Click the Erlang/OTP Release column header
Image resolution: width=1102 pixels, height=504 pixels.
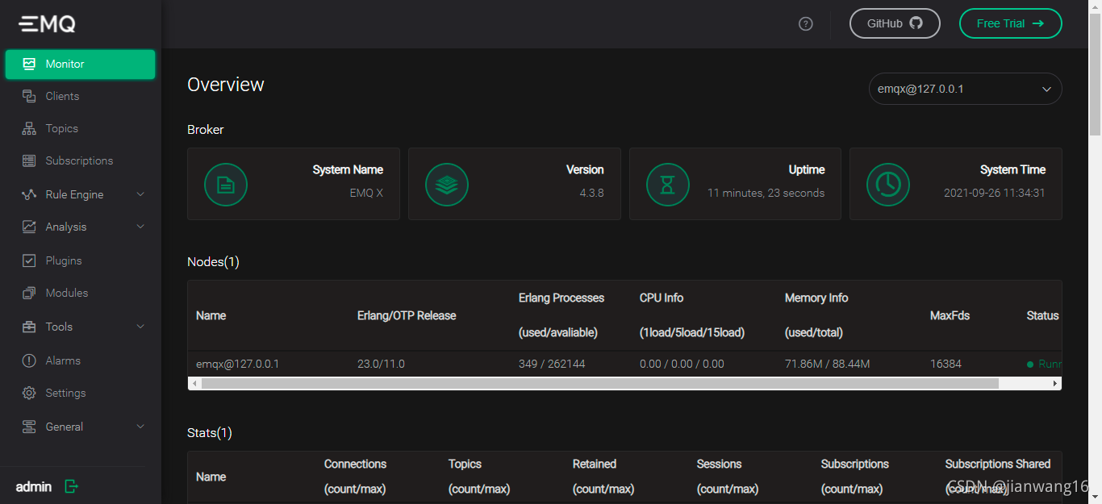[407, 315]
